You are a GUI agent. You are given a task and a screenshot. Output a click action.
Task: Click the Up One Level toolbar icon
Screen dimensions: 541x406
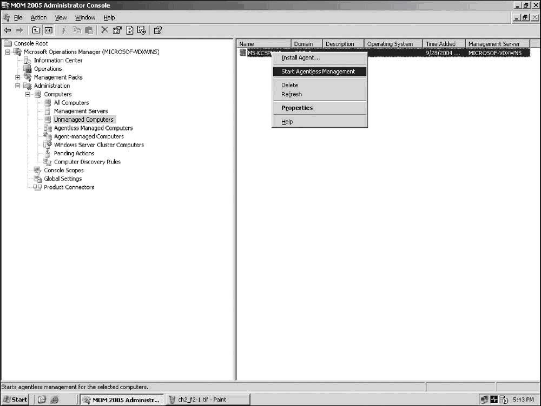click(36, 30)
